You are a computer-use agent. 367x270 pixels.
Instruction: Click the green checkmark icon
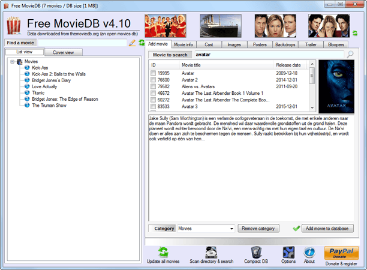pos(296,228)
